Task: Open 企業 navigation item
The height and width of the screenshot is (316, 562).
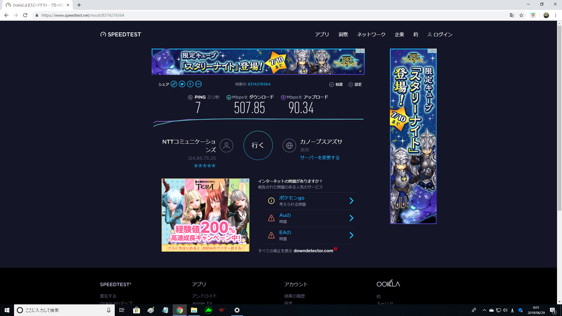Action: pyautogui.click(x=399, y=35)
